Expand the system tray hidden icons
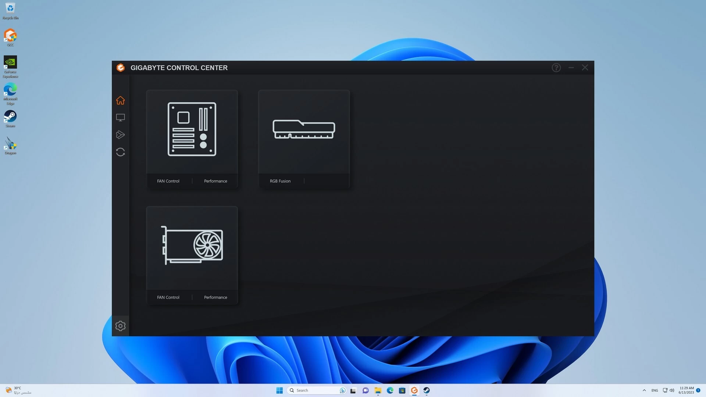This screenshot has height=397, width=706. coord(644,390)
